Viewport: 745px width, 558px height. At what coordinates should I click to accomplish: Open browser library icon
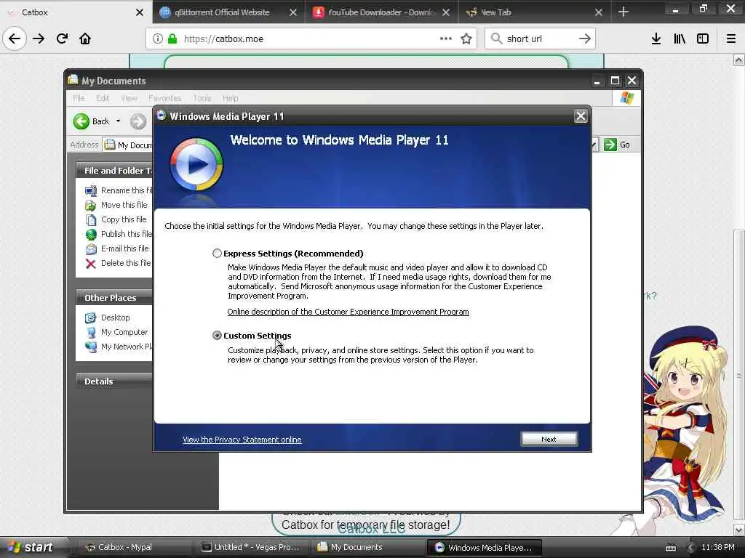point(680,39)
